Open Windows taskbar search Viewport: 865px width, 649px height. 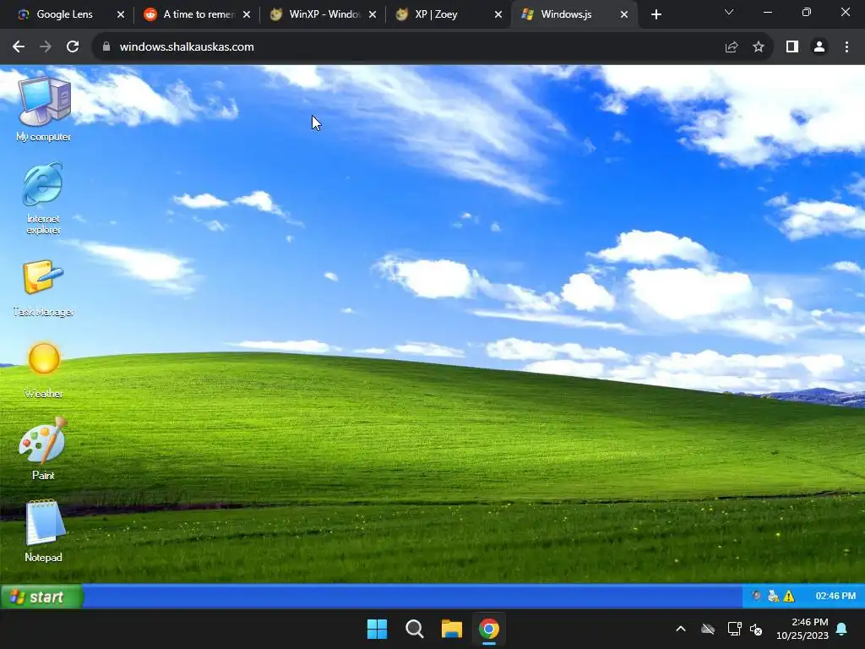414,629
